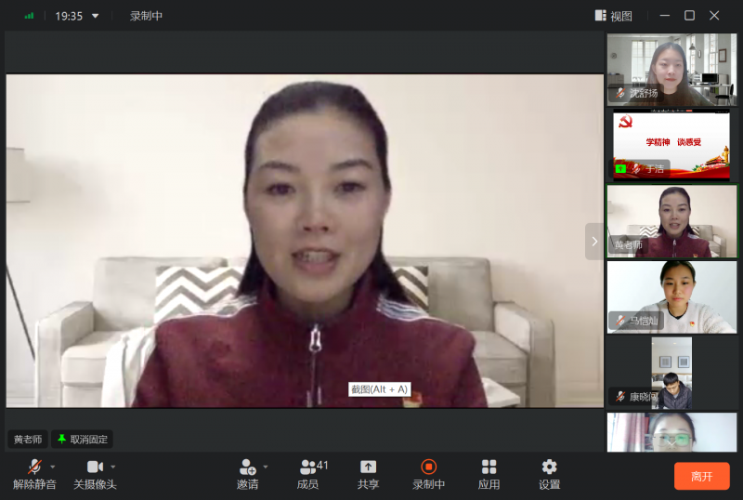
Task: Open audio options arrow beside 解除静音
Action: point(53,467)
